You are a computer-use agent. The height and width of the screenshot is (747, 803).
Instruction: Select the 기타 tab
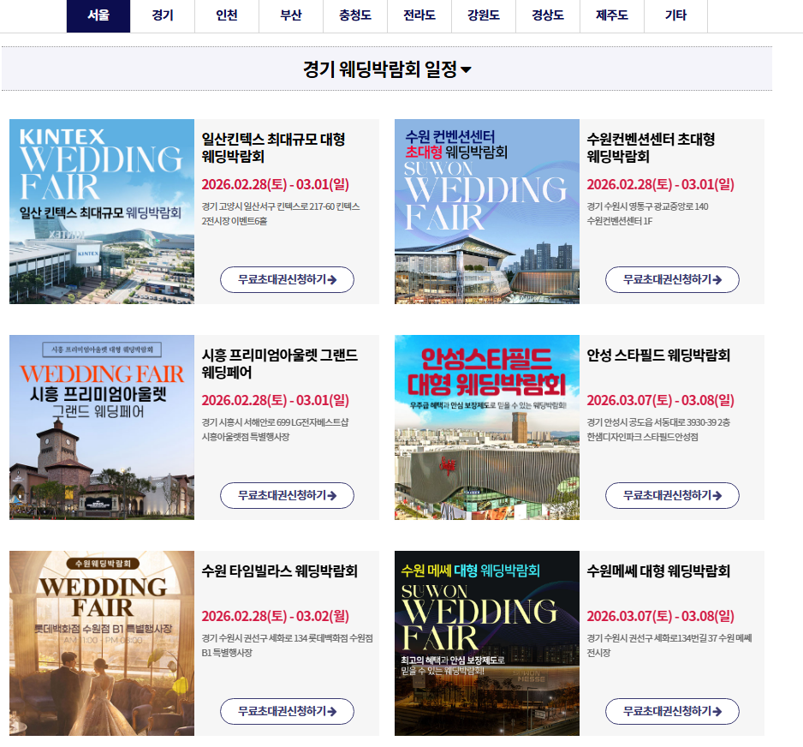pyautogui.click(x=675, y=16)
